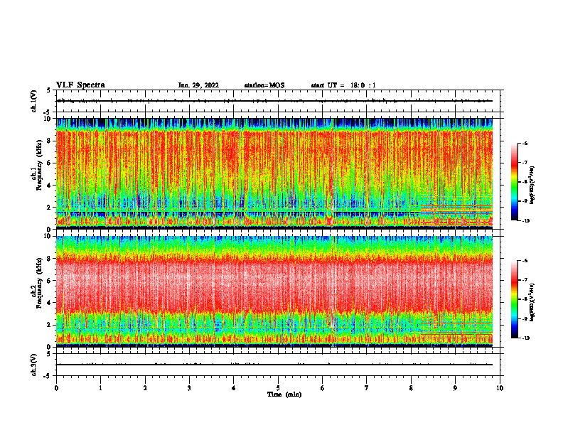Click the "-10" label on ch.2 color bar
This screenshot has height=435, width=563.
525,338
